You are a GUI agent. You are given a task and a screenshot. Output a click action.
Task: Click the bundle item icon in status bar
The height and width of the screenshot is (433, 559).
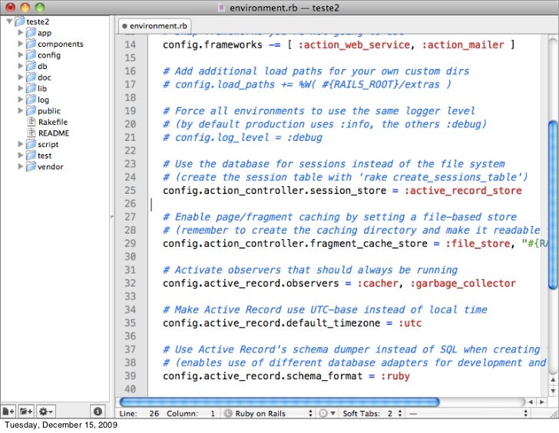pos(327,413)
